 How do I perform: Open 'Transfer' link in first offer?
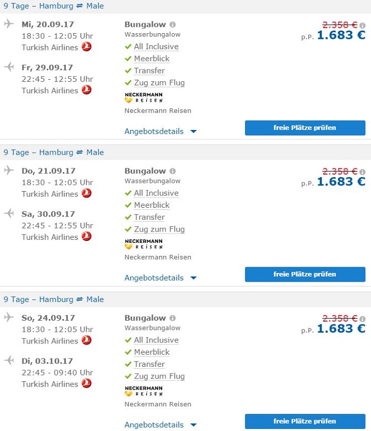click(x=149, y=71)
